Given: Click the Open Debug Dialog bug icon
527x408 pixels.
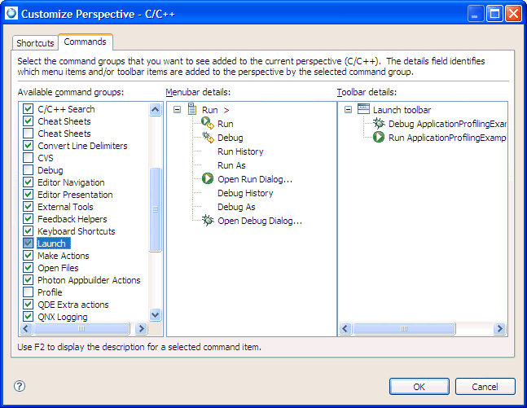Looking at the screenshot, I should [x=208, y=221].
